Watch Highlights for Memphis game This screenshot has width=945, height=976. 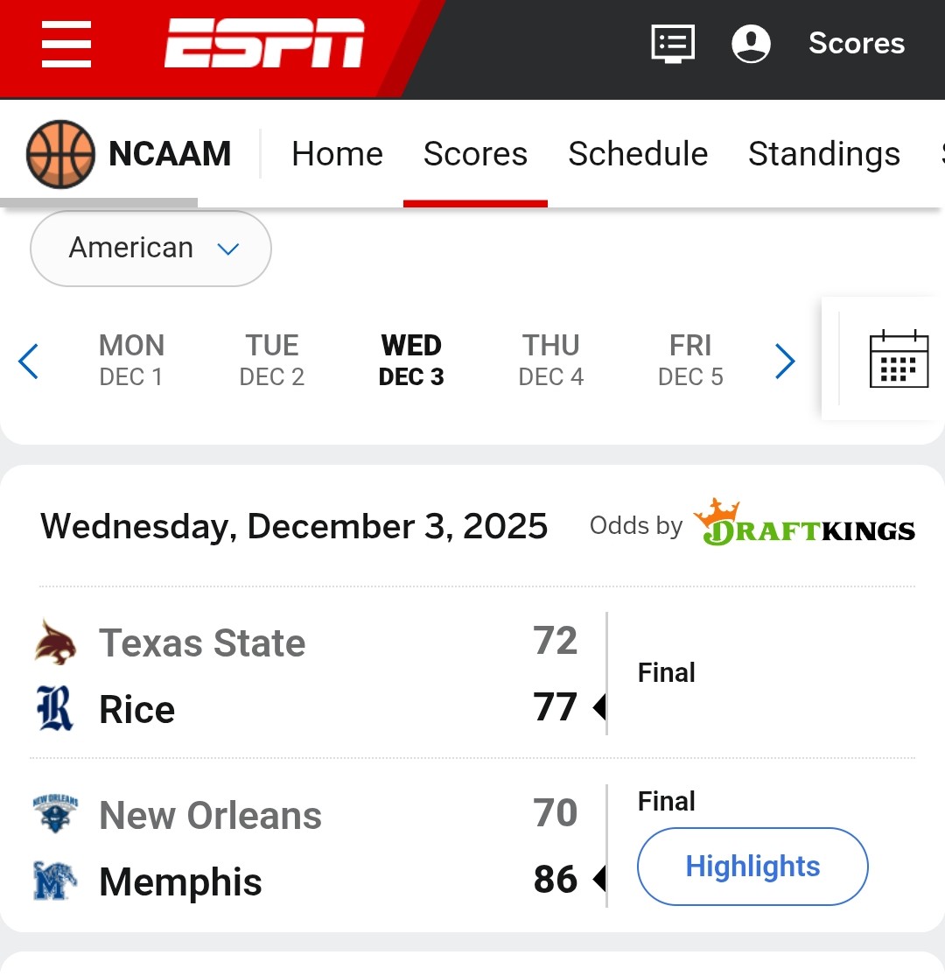click(x=752, y=867)
